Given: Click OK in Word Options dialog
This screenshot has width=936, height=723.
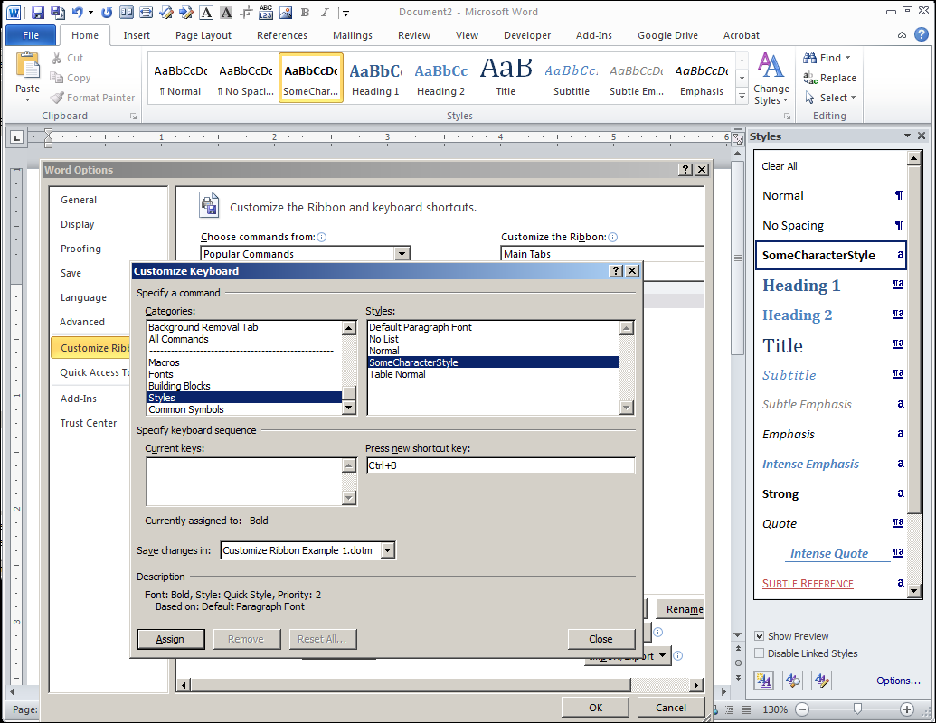Looking at the screenshot, I should pos(596,708).
